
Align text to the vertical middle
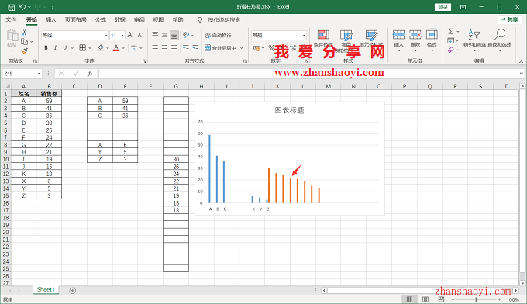(x=164, y=35)
